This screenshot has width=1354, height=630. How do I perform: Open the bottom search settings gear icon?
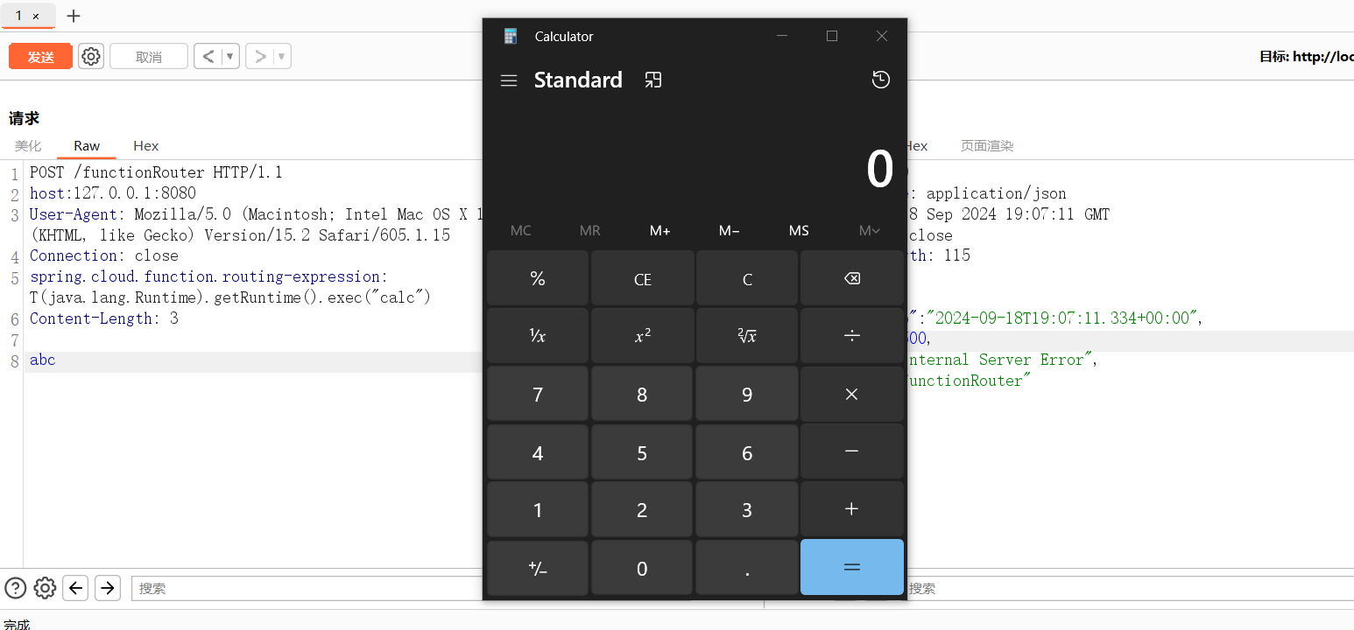[45, 588]
